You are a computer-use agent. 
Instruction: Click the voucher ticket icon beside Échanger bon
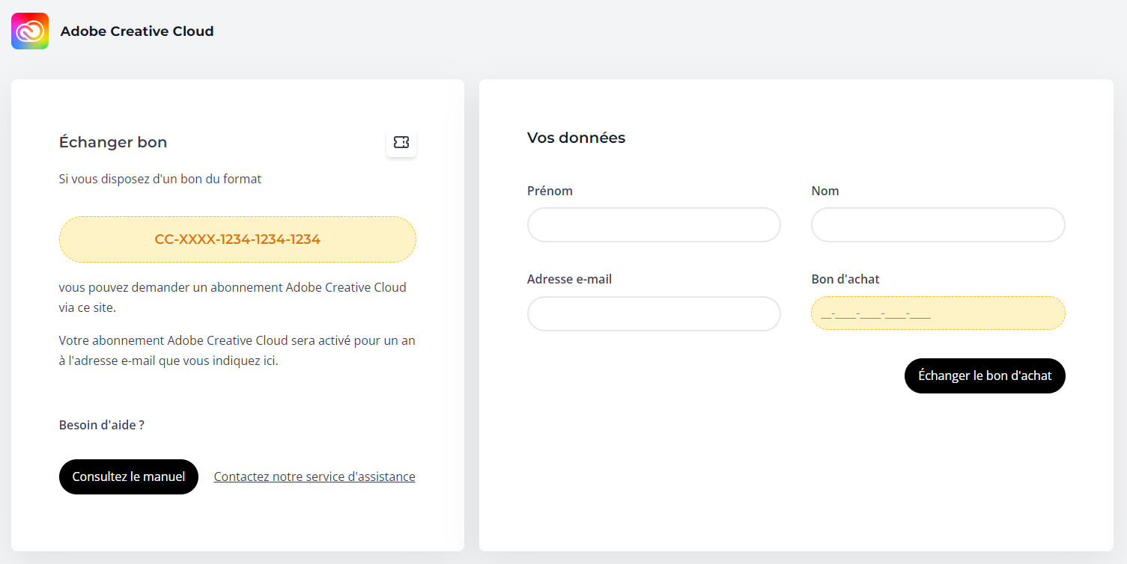401,142
